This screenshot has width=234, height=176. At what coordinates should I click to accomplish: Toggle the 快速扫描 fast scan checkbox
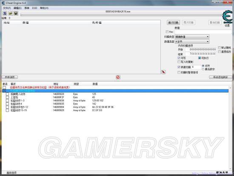[x=179, y=67]
